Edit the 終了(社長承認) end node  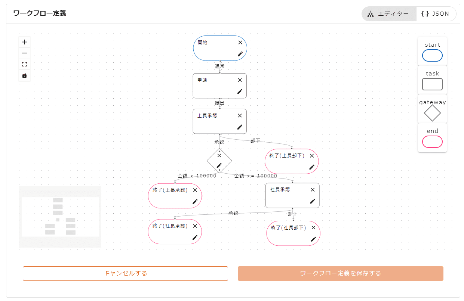coord(195,237)
